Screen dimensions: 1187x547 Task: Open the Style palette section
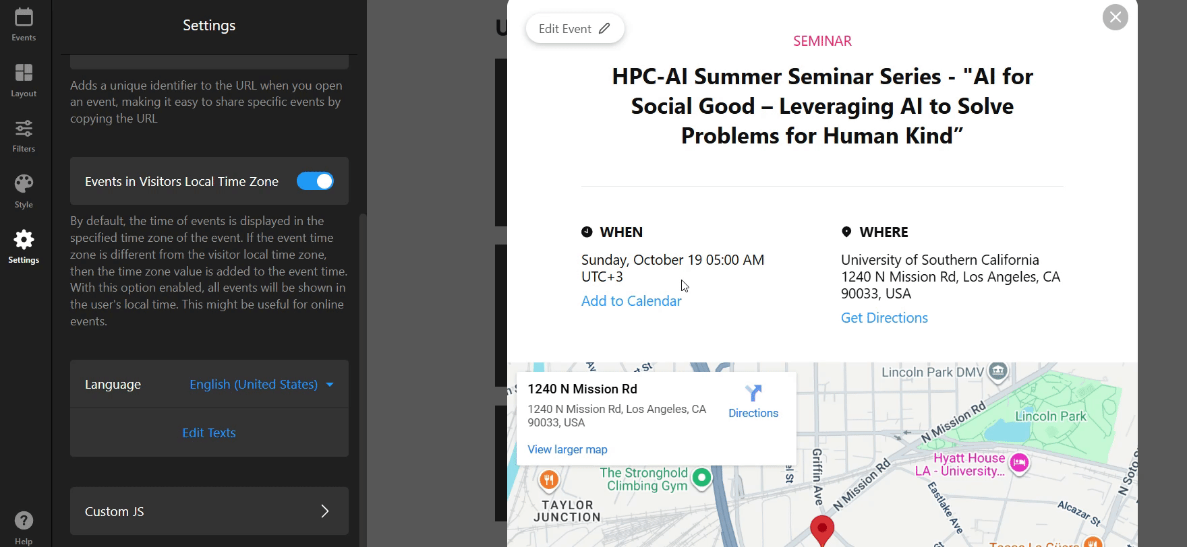24,191
